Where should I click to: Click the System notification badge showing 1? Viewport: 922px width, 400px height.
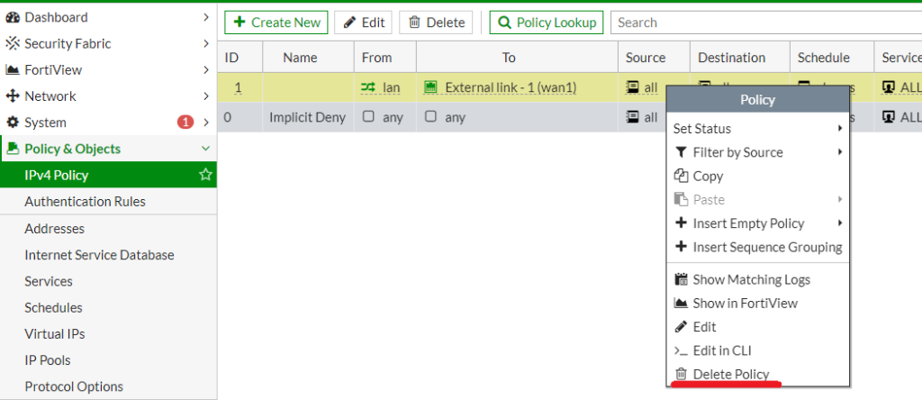click(x=185, y=123)
